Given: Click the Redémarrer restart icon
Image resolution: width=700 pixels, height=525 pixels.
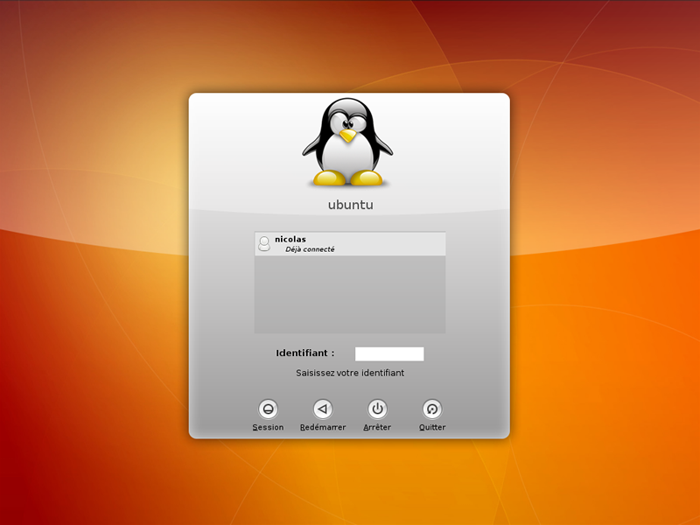Looking at the screenshot, I should click(x=323, y=409).
